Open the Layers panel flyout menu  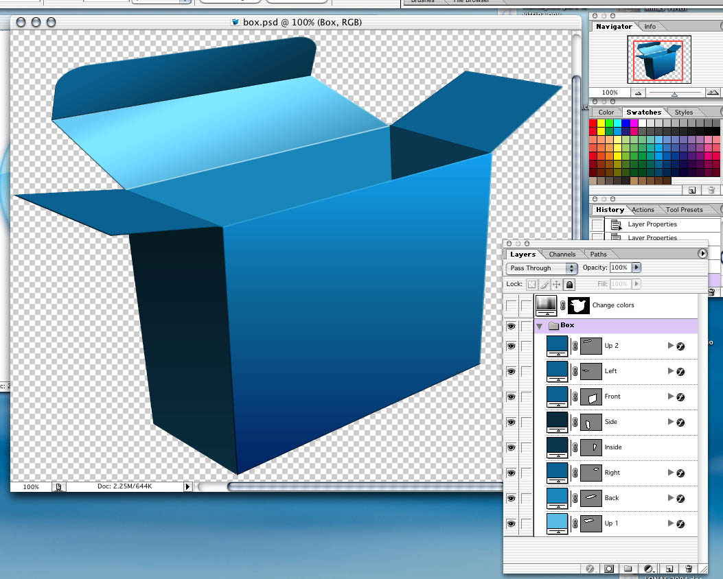coord(702,254)
